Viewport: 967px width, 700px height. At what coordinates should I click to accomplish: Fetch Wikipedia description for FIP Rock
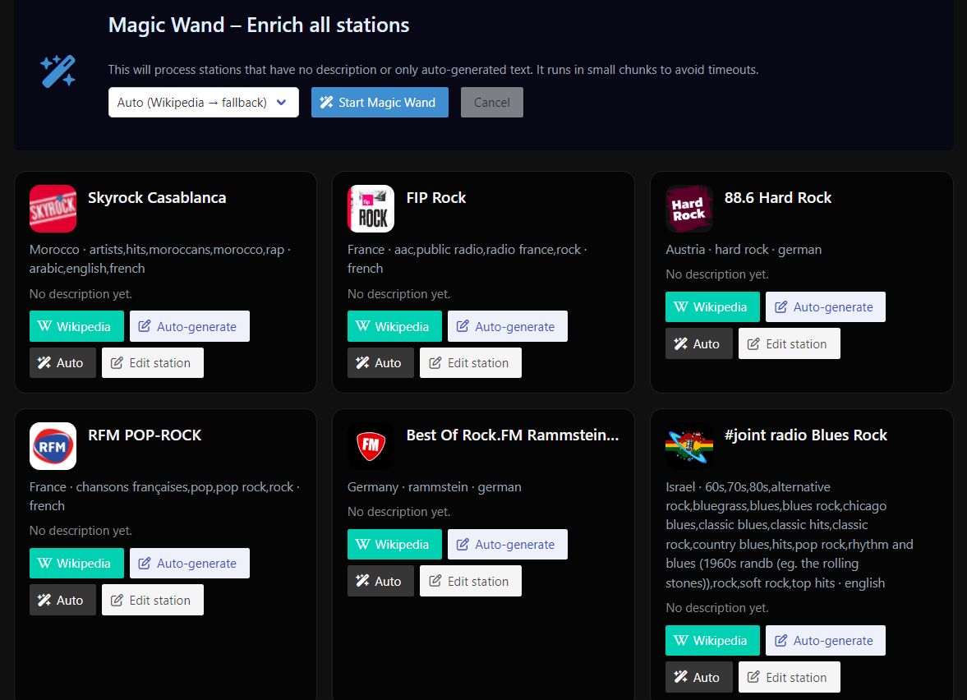coord(394,326)
